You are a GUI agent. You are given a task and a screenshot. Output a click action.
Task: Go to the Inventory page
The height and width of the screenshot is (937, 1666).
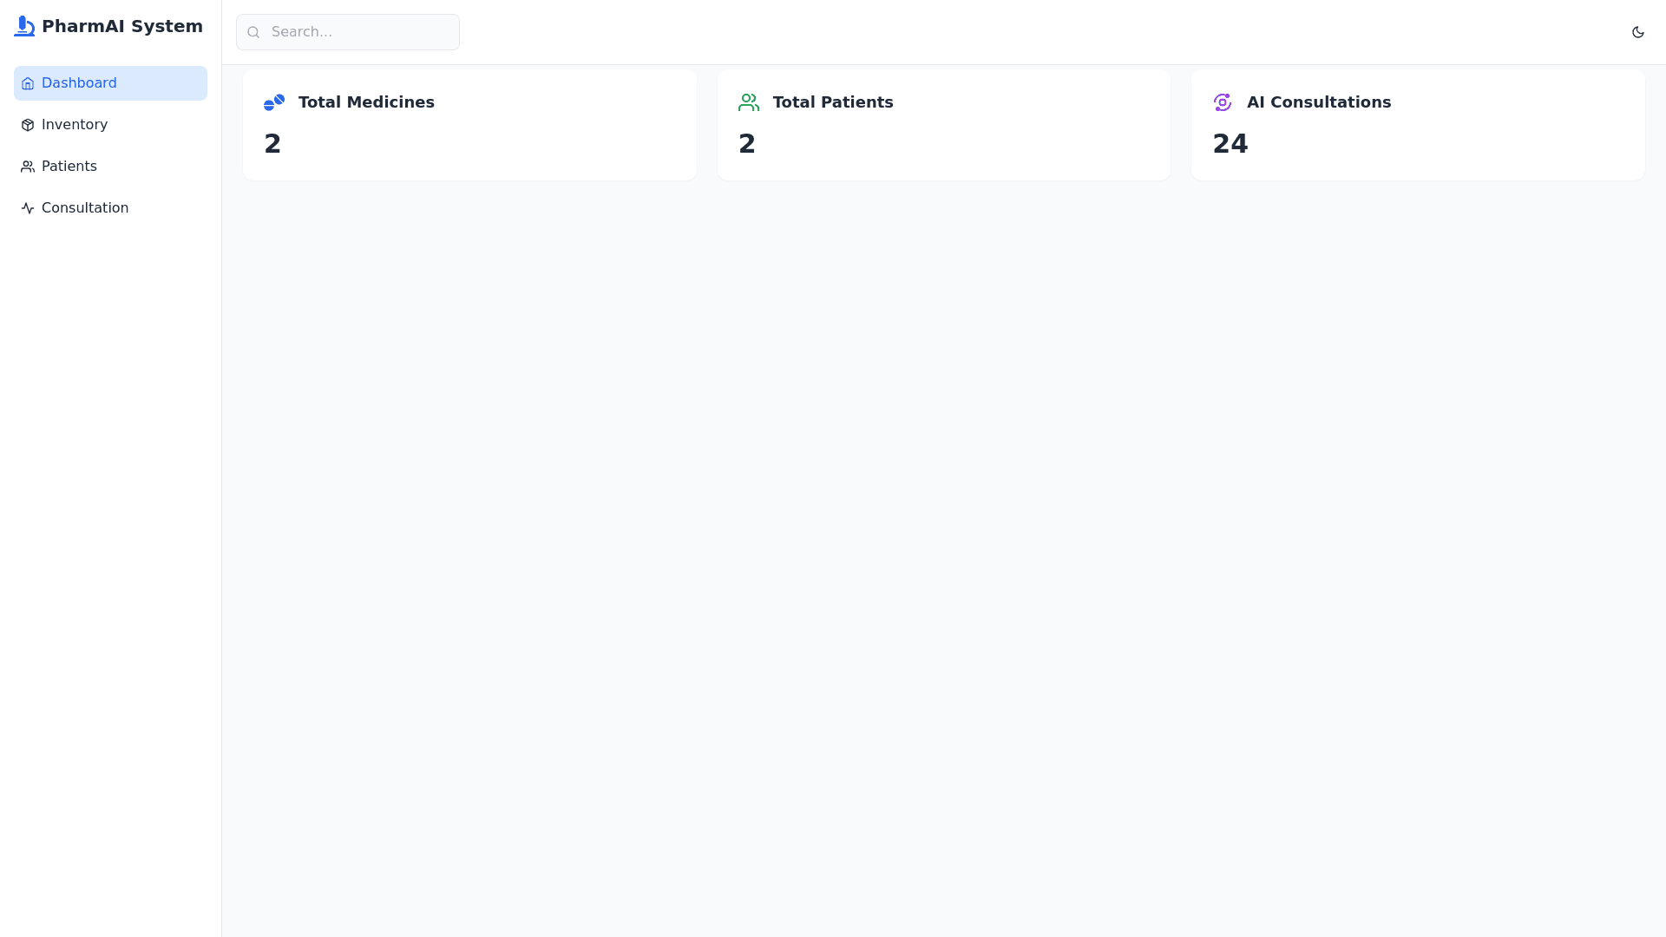[x=75, y=125]
